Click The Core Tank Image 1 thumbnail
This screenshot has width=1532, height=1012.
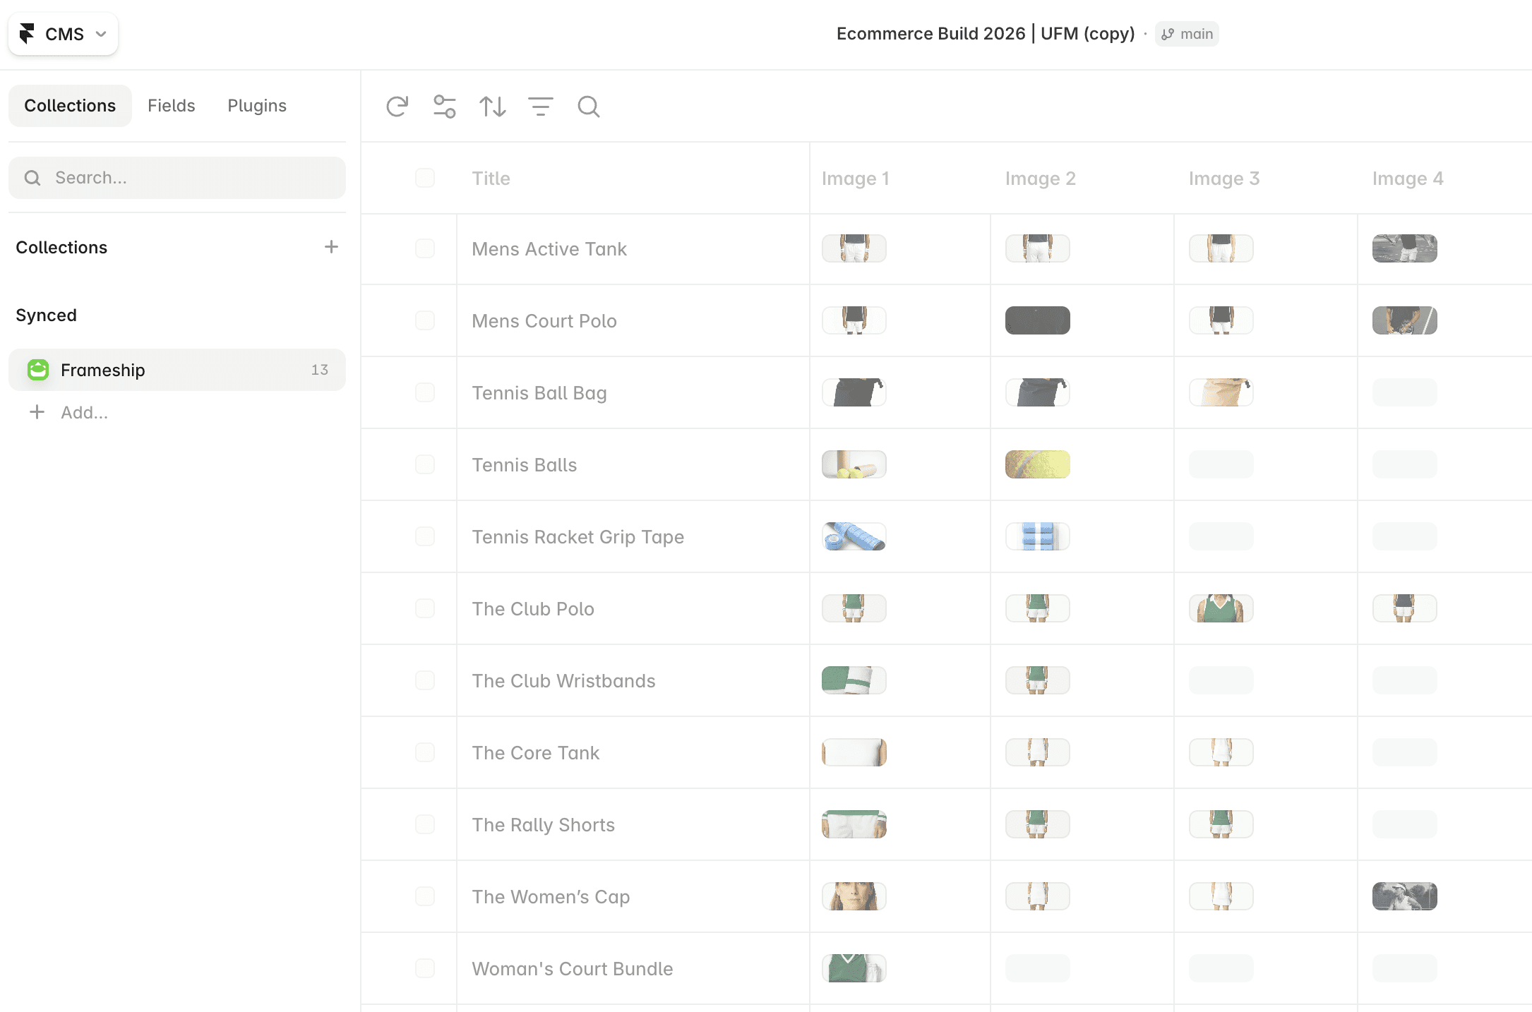(x=854, y=752)
